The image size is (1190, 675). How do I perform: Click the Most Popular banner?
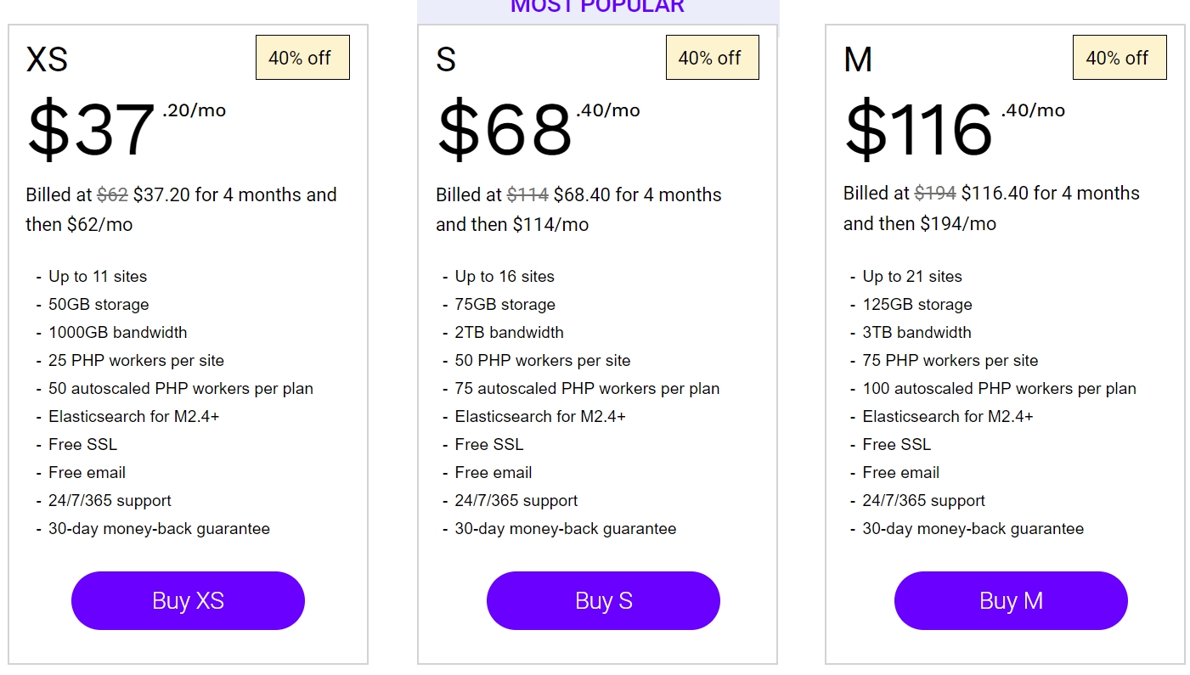597,8
